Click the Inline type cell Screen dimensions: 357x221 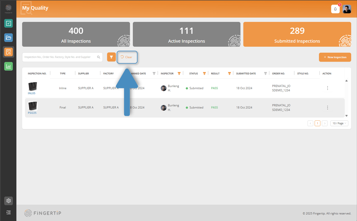pos(63,88)
